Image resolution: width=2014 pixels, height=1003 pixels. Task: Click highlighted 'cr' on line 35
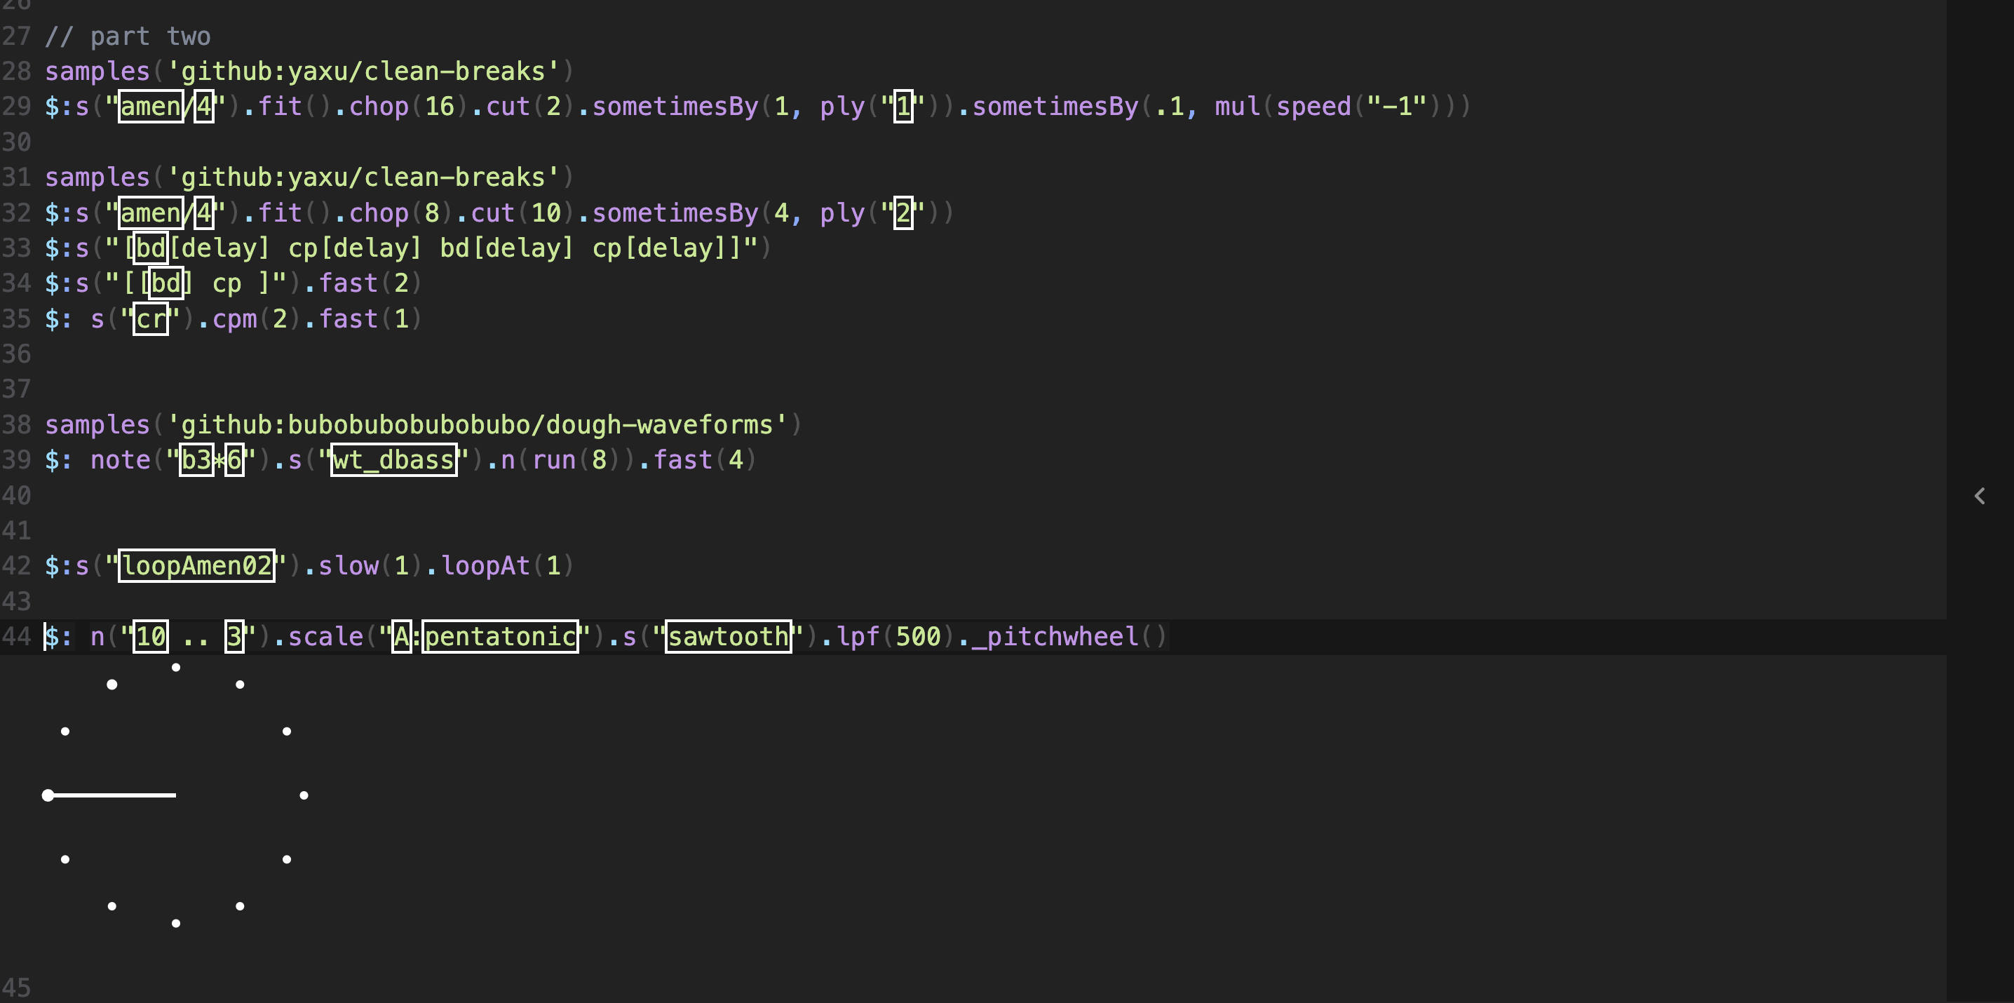pos(150,319)
